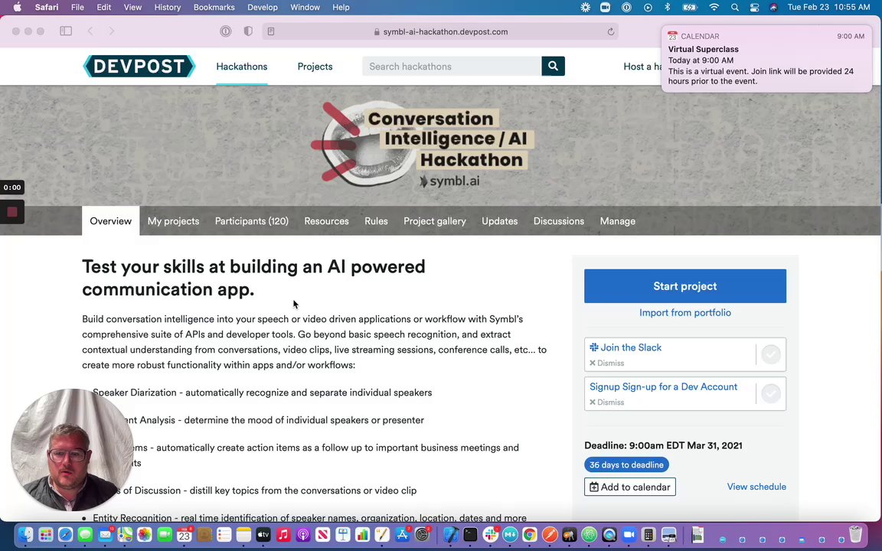Click the Search hackathons input field
The height and width of the screenshot is (551, 882).
click(452, 67)
